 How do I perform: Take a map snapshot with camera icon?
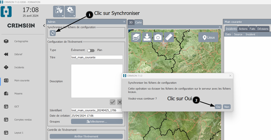158,37
